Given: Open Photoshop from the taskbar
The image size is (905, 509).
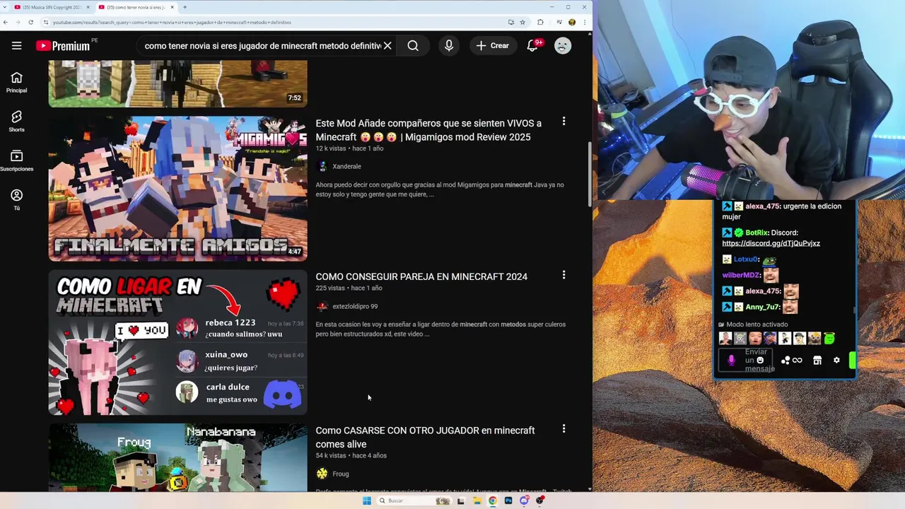Looking at the screenshot, I should (508, 501).
